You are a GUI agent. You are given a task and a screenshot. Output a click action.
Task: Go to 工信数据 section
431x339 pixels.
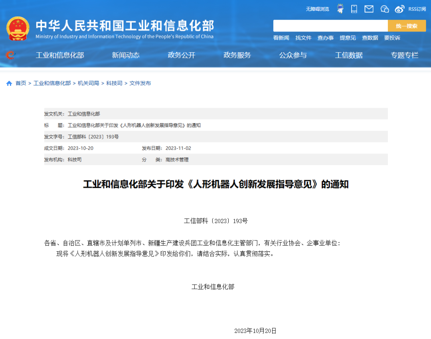pyautogui.click(x=349, y=55)
